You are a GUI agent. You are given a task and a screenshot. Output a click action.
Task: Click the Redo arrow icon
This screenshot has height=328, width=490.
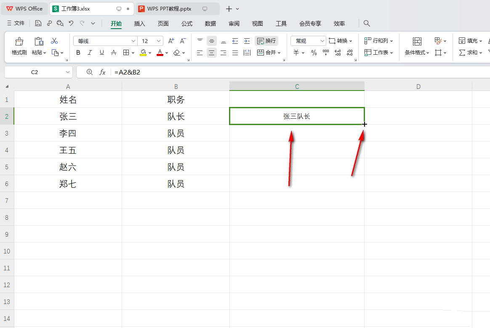click(x=82, y=23)
